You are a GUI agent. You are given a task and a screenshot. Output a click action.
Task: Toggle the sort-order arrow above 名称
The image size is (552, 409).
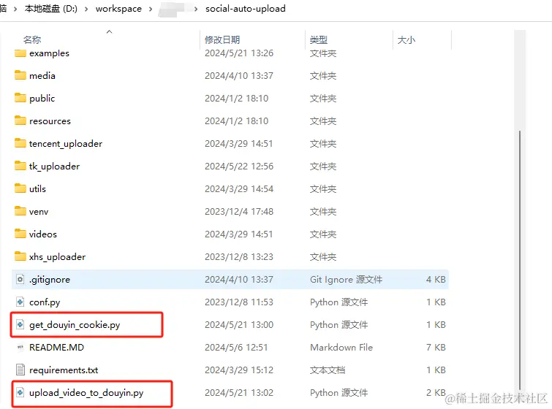pyautogui.click(x=110, y=31)
